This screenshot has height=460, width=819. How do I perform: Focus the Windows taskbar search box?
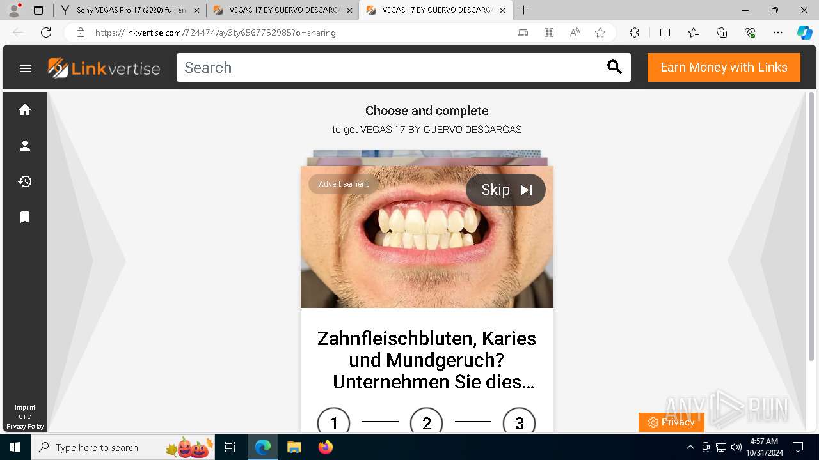[122, 447]
